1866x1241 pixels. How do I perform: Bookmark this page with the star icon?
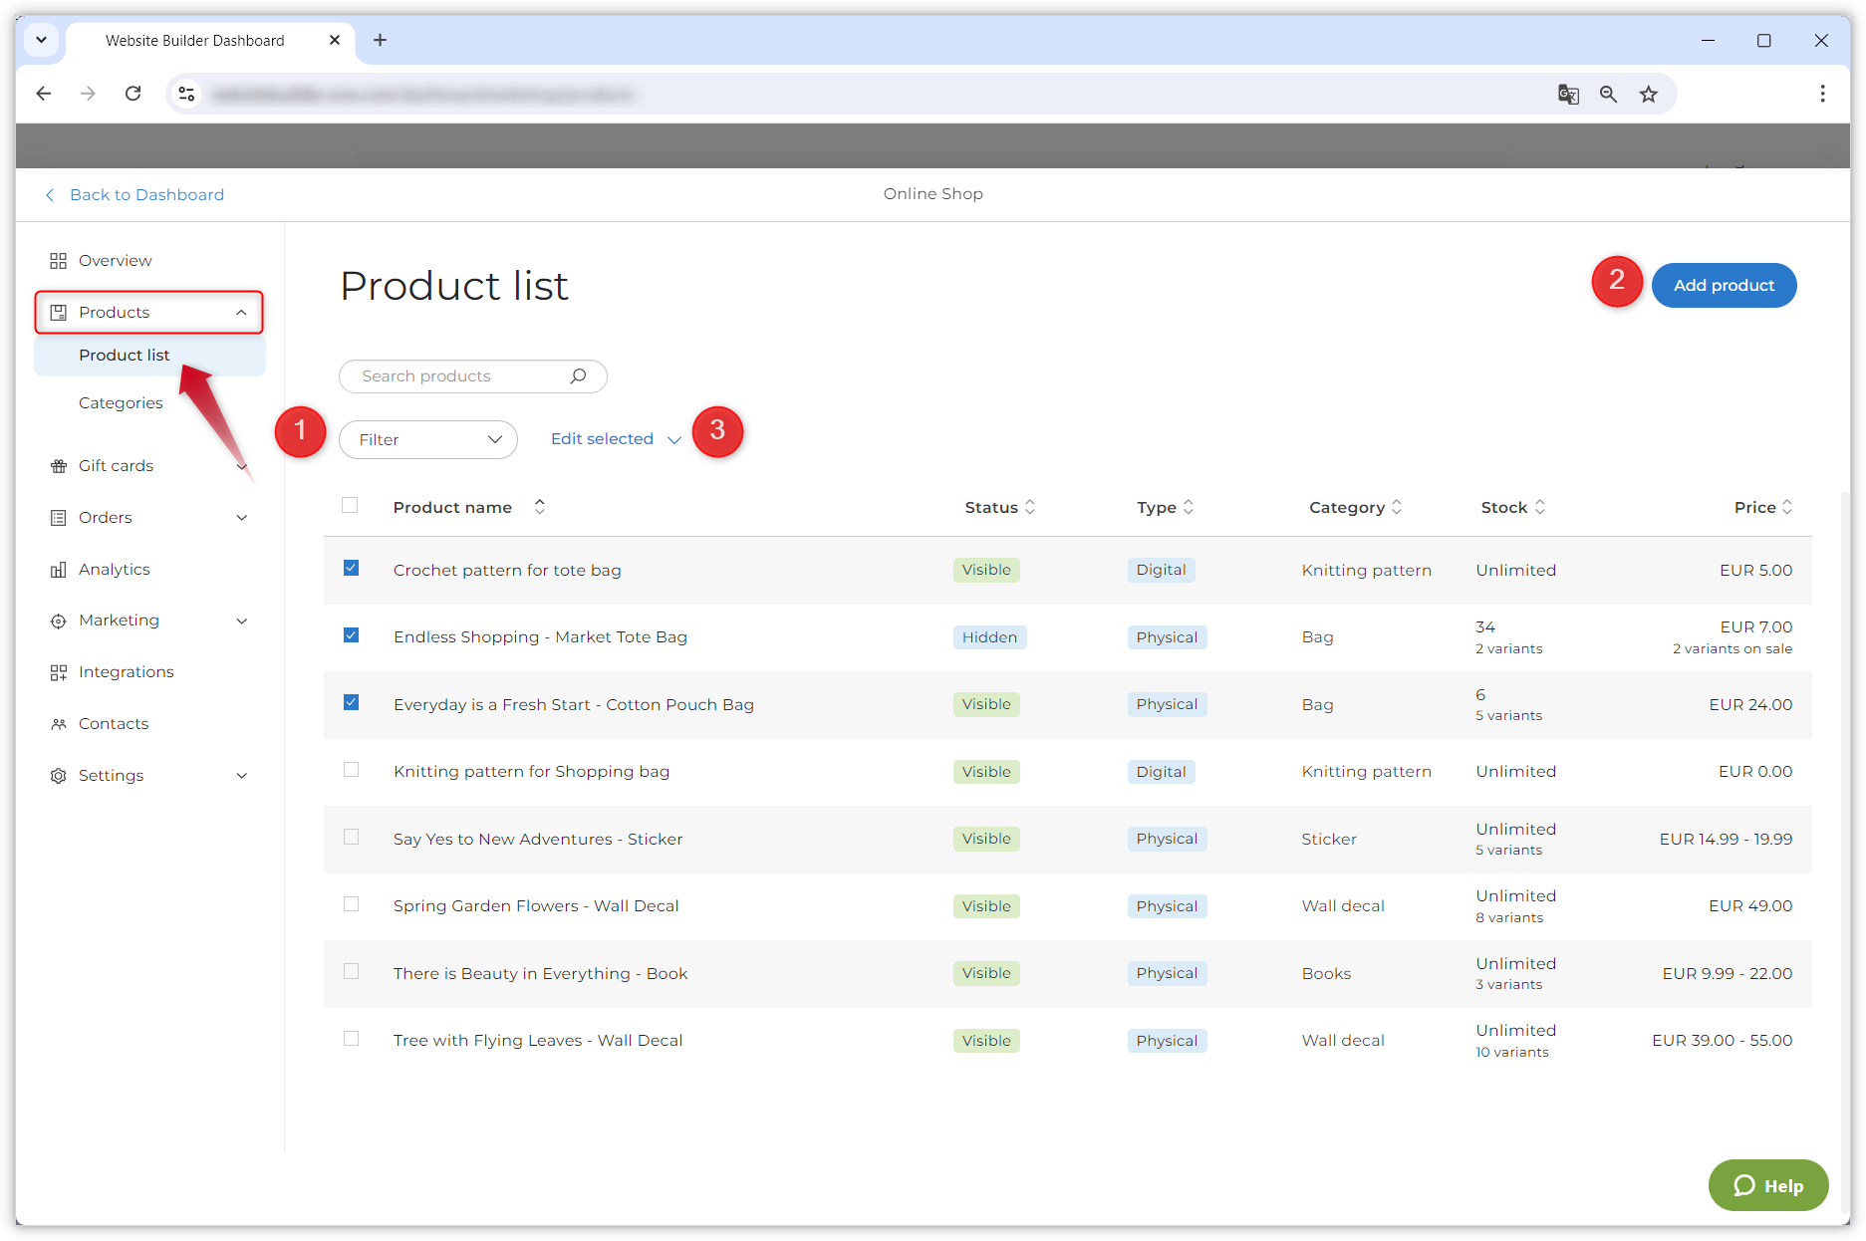click(1649, 94)
